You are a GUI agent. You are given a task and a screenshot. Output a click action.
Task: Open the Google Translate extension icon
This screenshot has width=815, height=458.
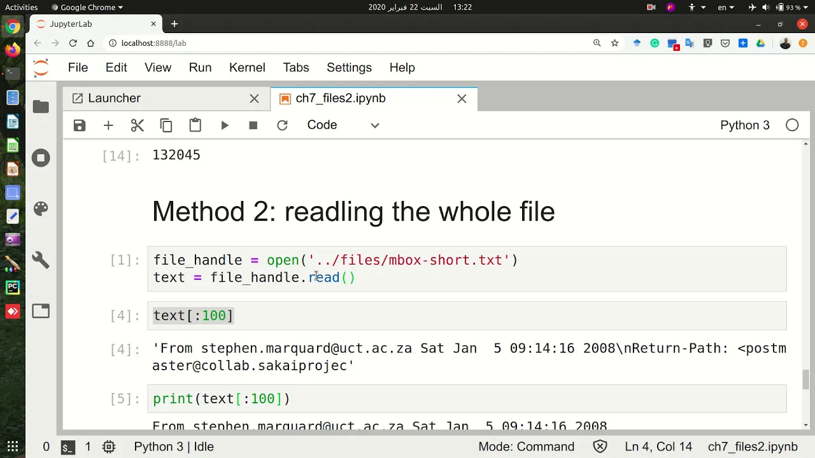690,43
